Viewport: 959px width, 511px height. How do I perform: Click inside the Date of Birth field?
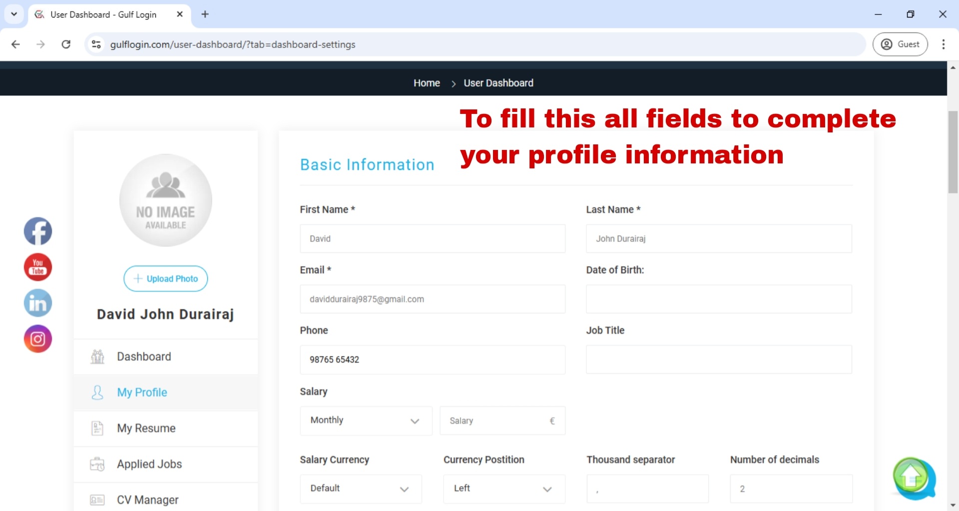pos(718,299)
